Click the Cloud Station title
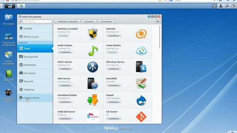The height and width of the screenshot is (133, 237). (x=113, y=45)
